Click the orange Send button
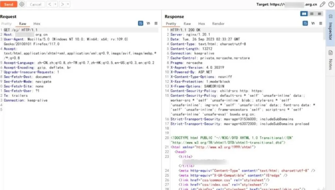Viewport: 335px width, 190px height. click(9, 4)
